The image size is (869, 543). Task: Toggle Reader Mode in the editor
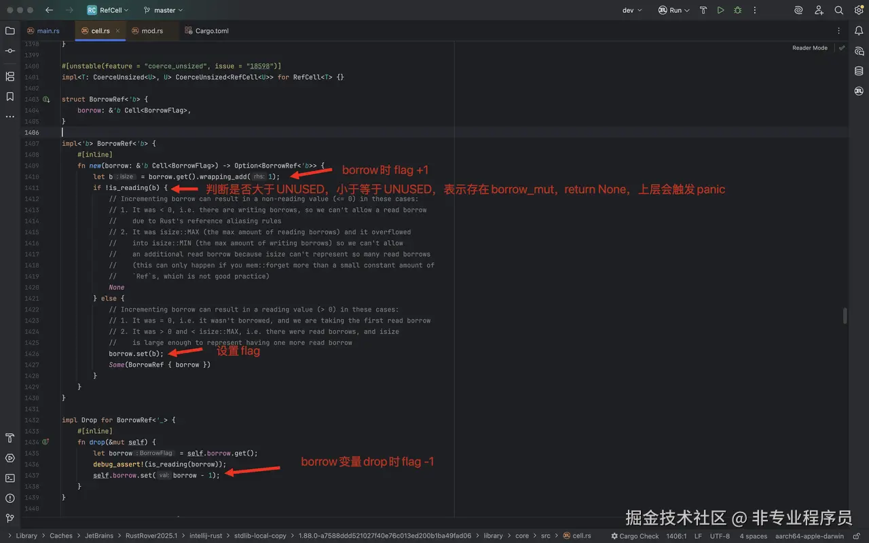click(x=810, y=48)
